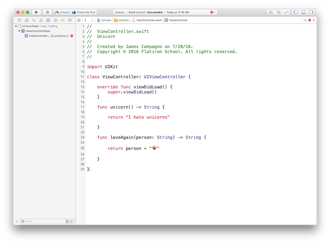Open the Test navigator tab

pyautogui.click(x=48, y=20)
